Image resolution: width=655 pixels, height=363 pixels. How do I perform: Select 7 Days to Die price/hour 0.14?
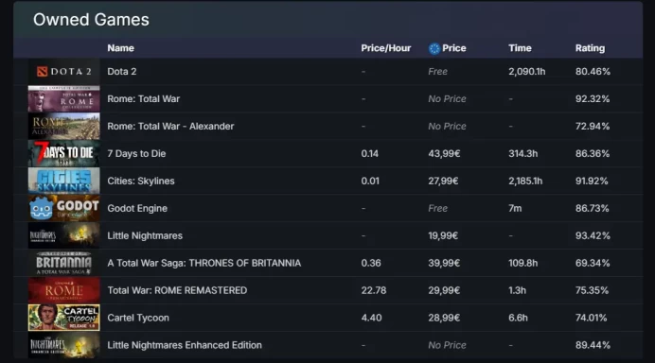pyautogui.click(x=370, y=153)
